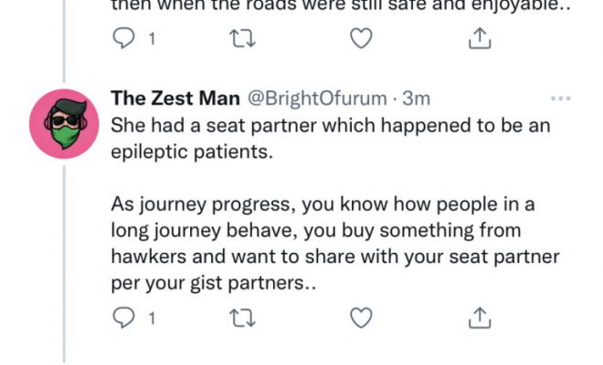Reply to The Zest Man's tweet

tap(122, 318)
